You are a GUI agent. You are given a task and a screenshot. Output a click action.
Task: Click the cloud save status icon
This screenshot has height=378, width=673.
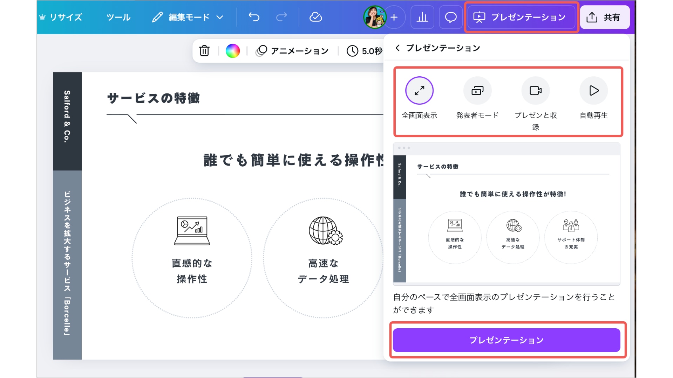click(x=315, y=17)
